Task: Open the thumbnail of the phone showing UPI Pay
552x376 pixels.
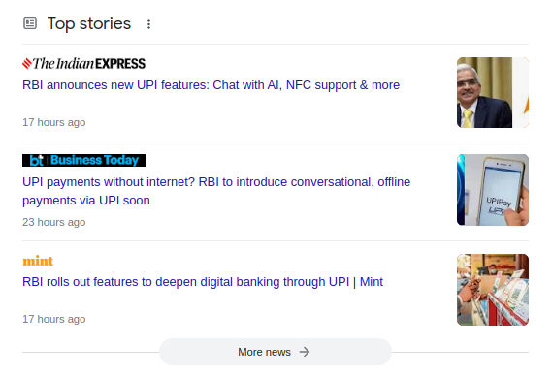Action: 493,190
